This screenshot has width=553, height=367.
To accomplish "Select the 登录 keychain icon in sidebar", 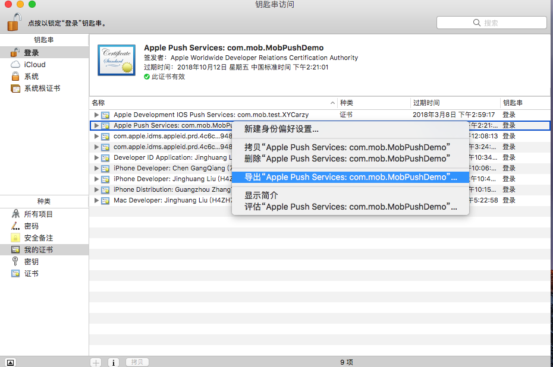I will (x=15, y=52).
